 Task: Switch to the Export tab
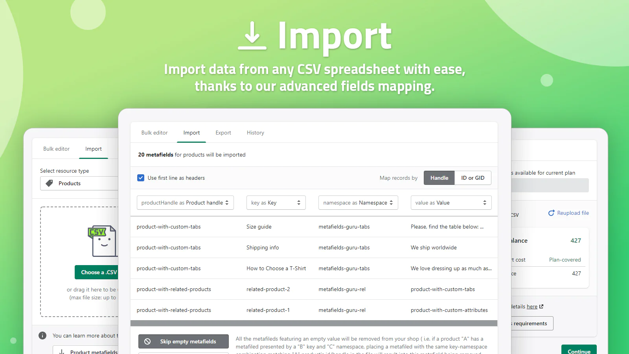[223, 133]
